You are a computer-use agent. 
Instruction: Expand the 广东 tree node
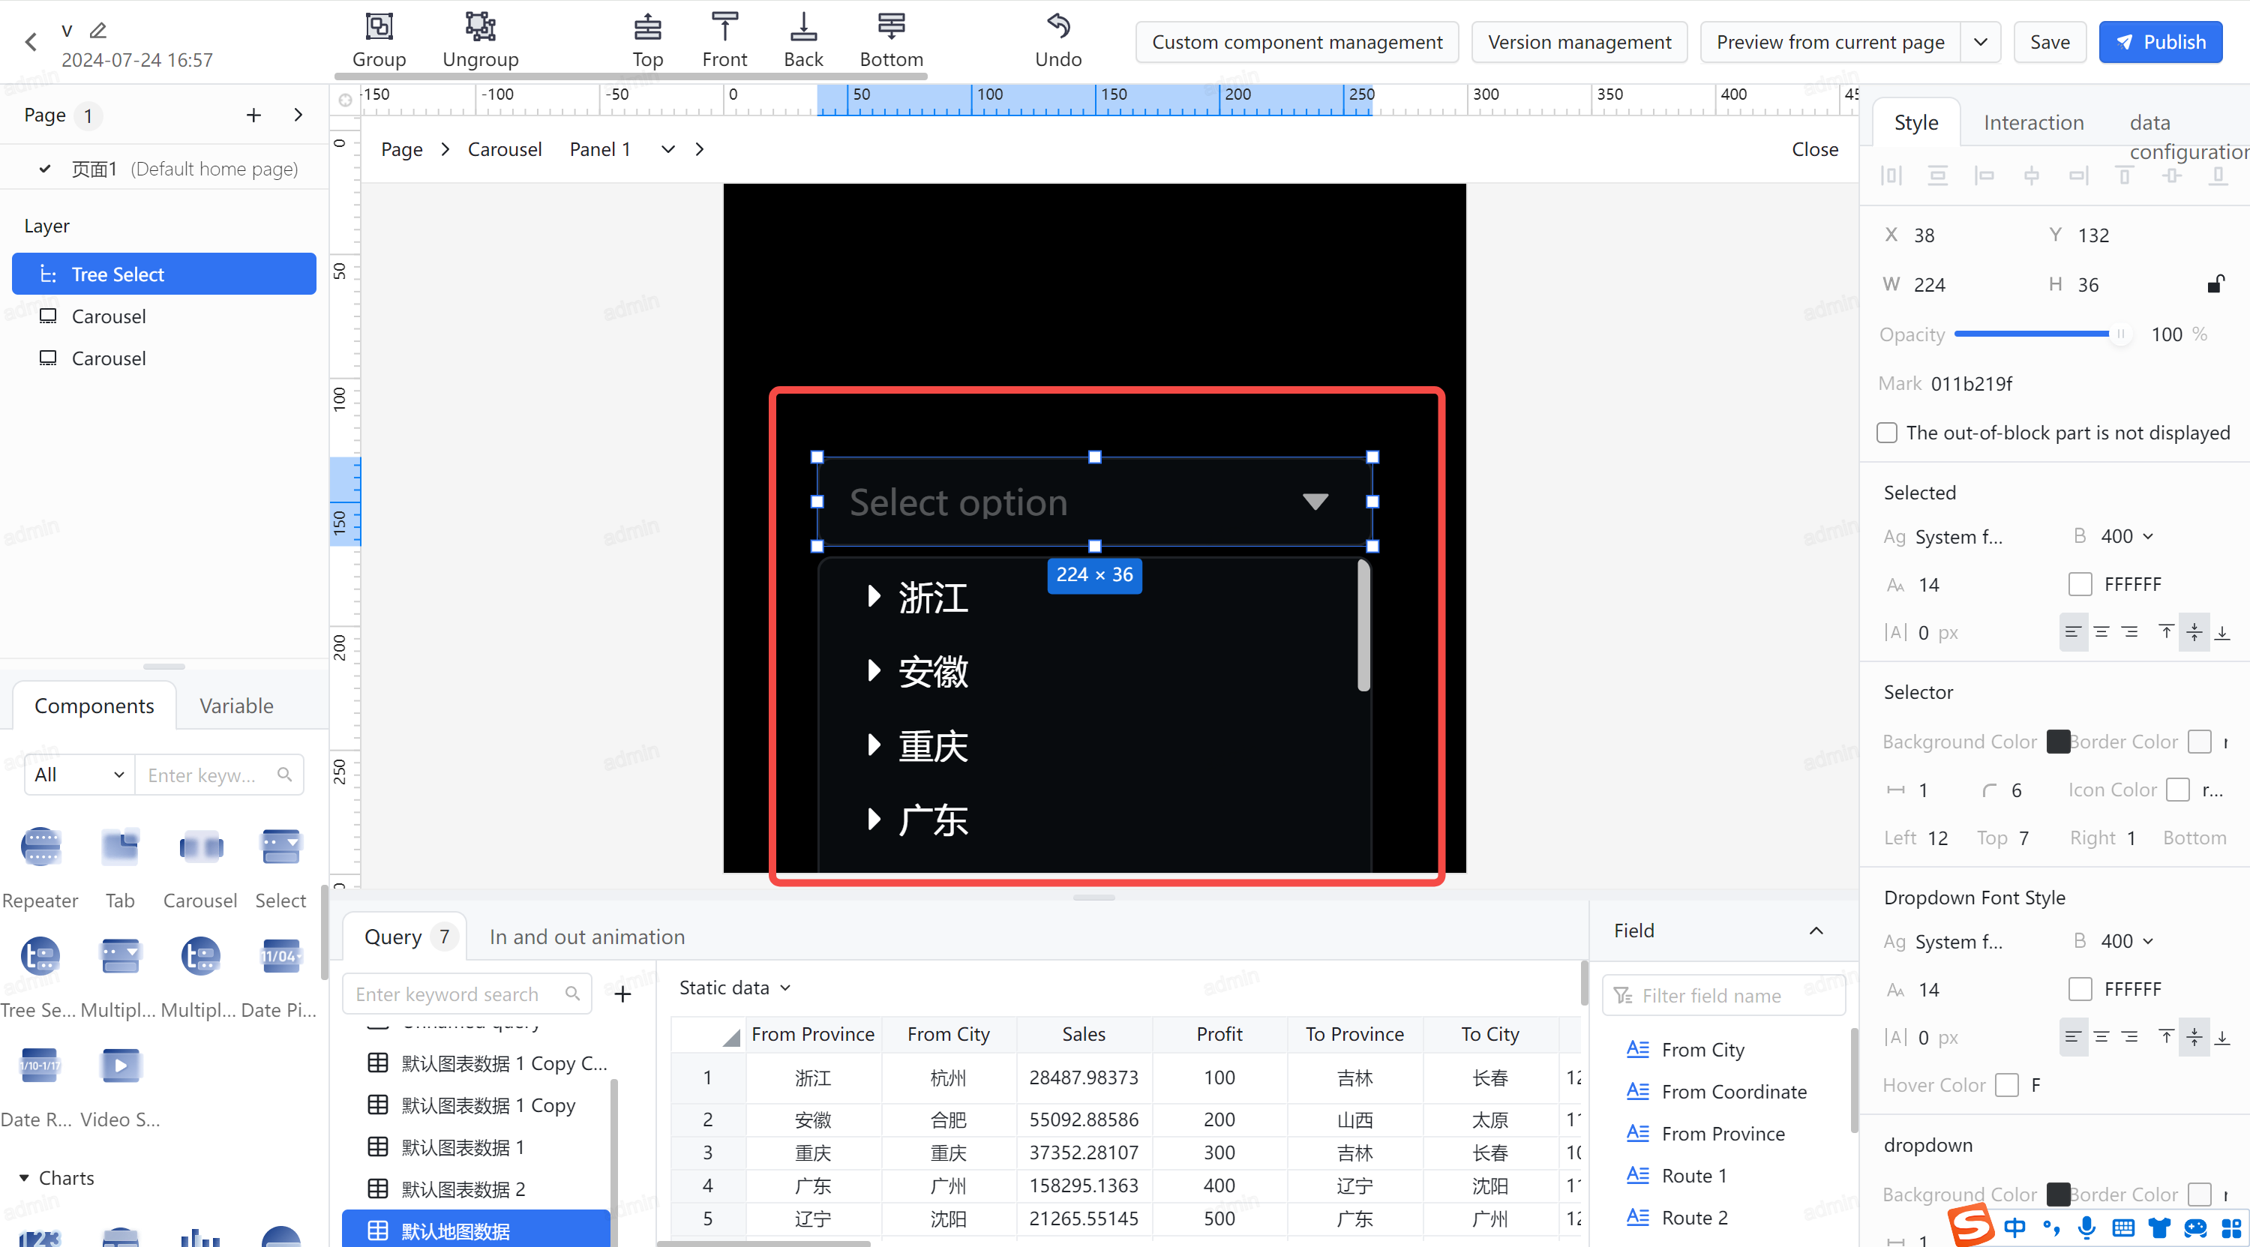pyautogui.click(x=874, y=819)
